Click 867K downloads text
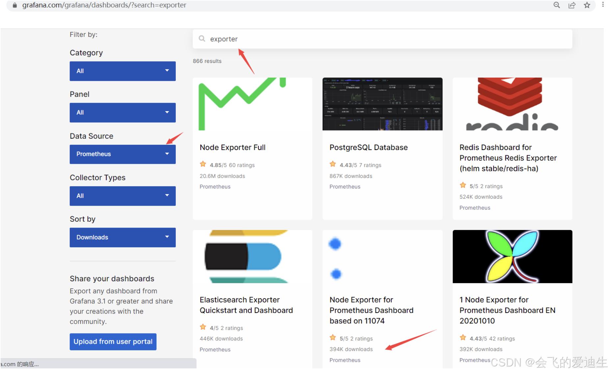The width and height of the screenshot is (609, 373). tap(351, 176)
